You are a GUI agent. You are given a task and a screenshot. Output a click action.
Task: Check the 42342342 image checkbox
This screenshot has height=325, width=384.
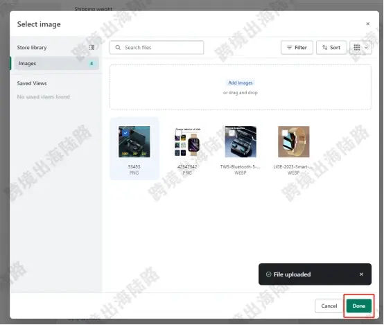[x=178, y=133]
